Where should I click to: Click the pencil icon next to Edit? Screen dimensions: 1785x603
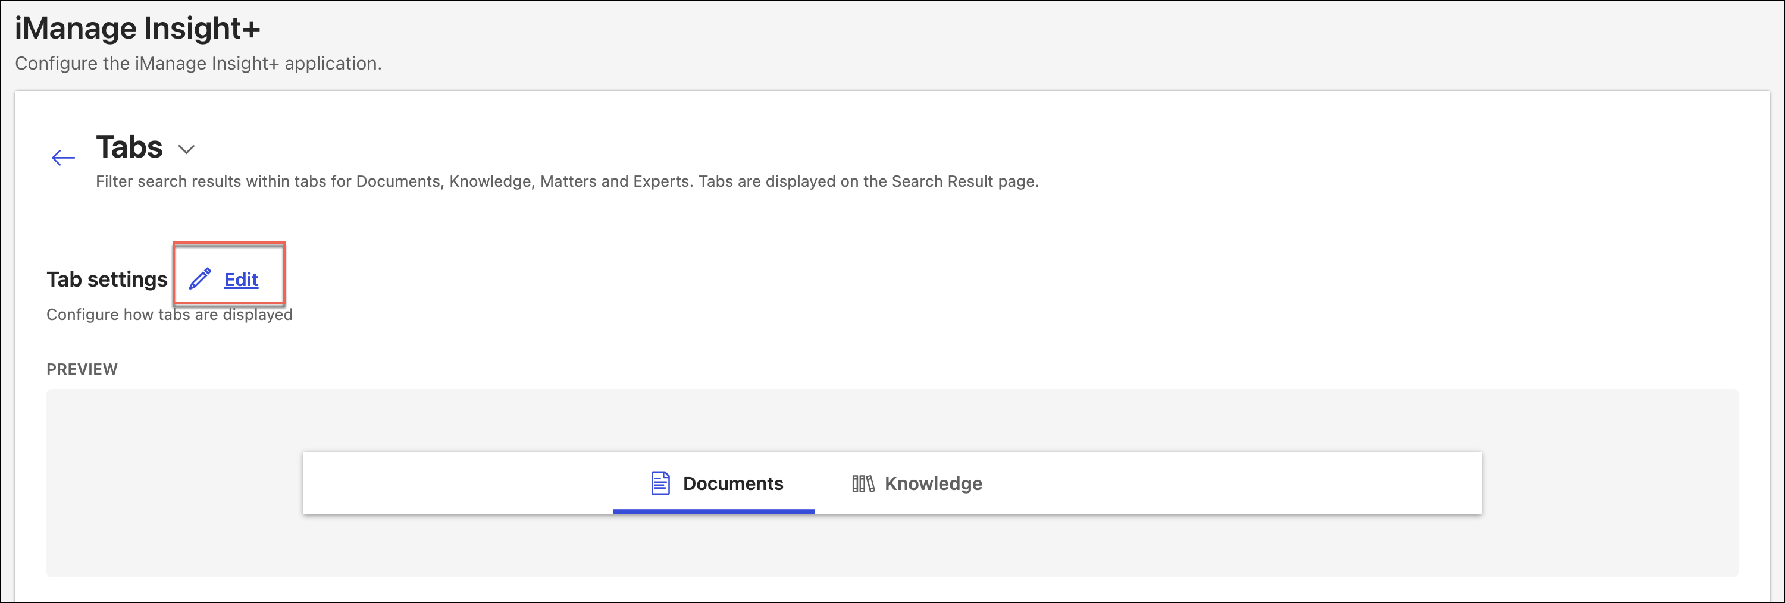click(199, 279)
